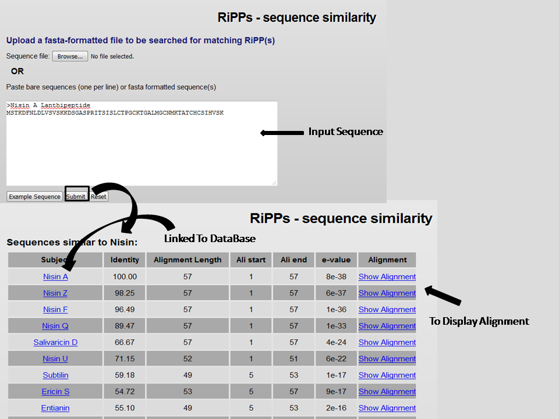Open the Nisin A database entry
Image resolution: width=559 pixels, height=419 pixels.
click(55, 276)
